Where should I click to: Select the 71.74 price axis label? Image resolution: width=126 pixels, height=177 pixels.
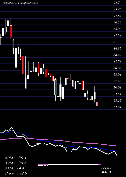coord(118,107)
